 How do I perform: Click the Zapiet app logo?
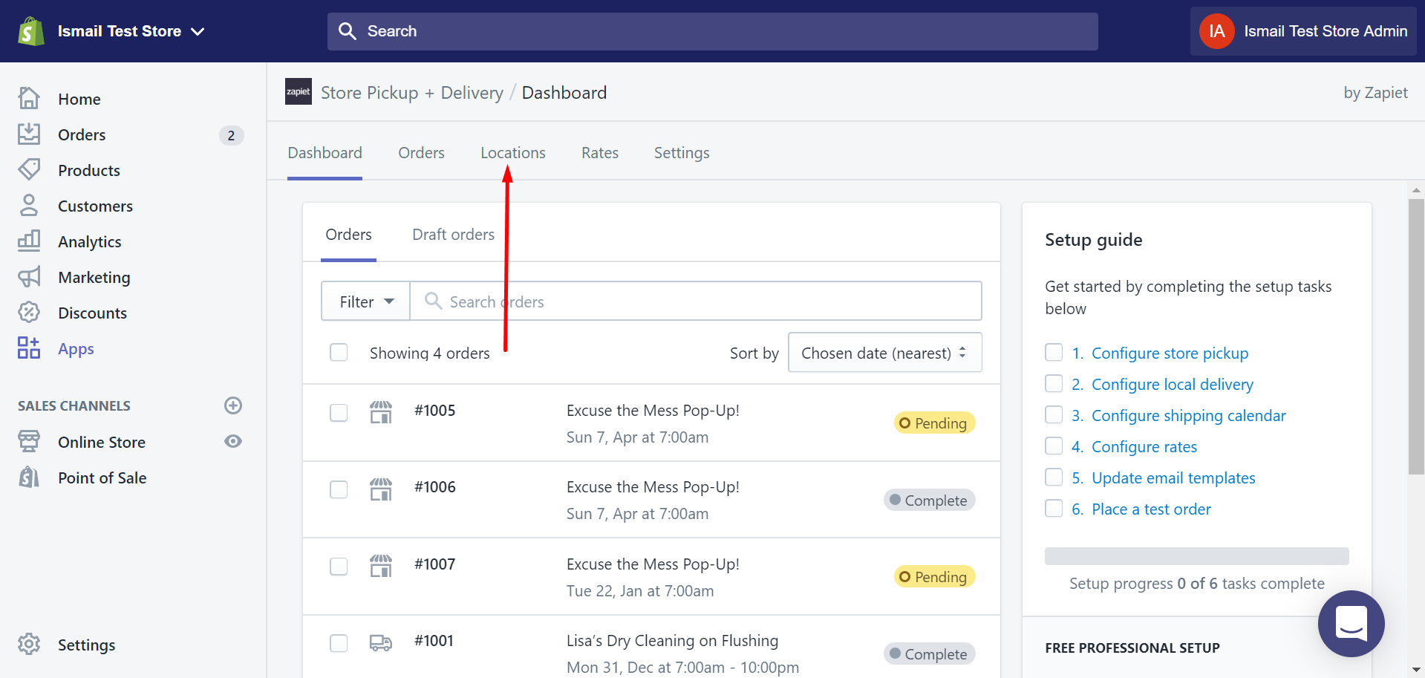(x=299, y=91)
